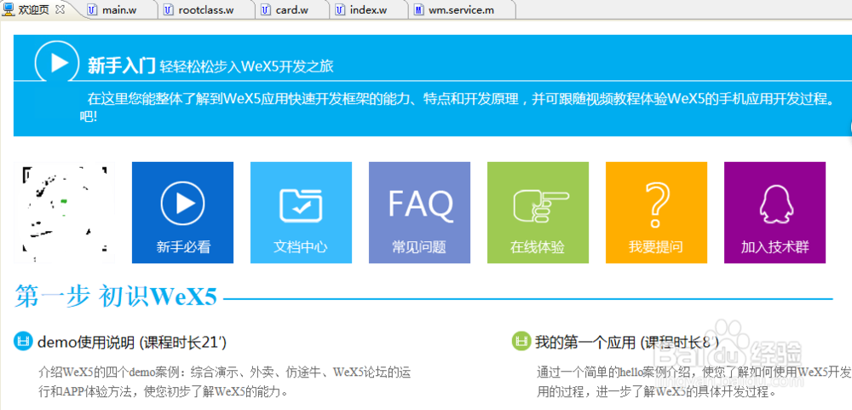852x410 pixels.
Task: Click the 新手入门 banner heading
Action: [x=122, y=66]
